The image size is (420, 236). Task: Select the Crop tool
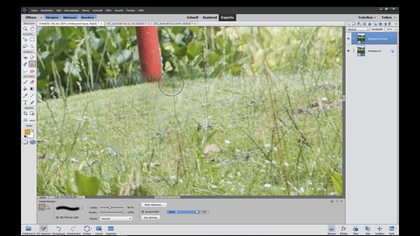[x=25, y=113]
